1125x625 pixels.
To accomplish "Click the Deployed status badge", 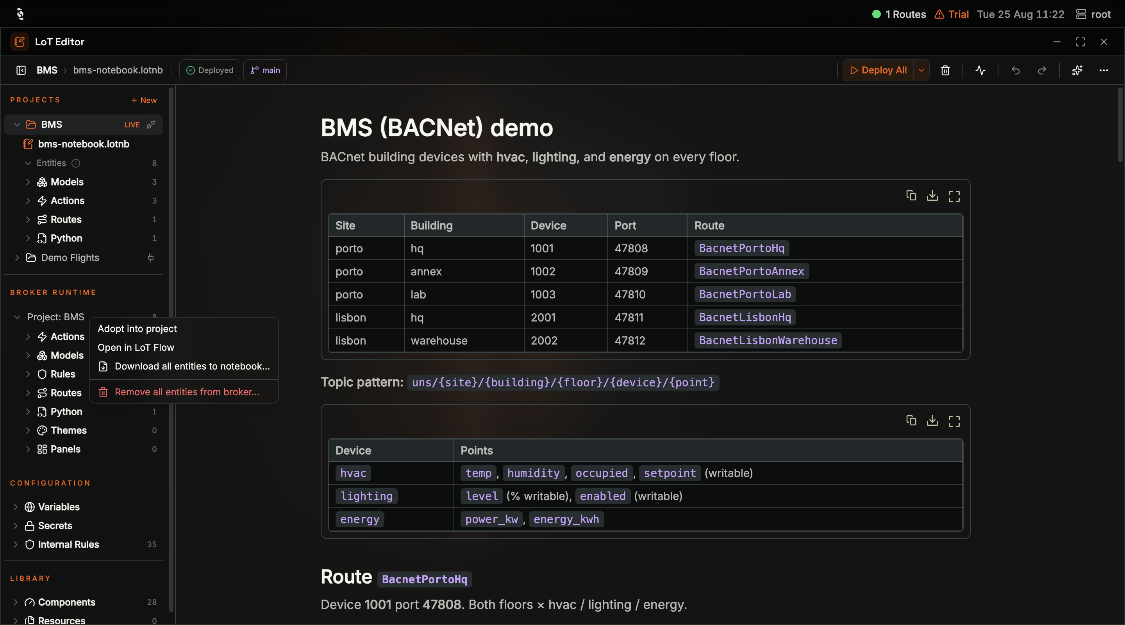I will click(210, 70).
